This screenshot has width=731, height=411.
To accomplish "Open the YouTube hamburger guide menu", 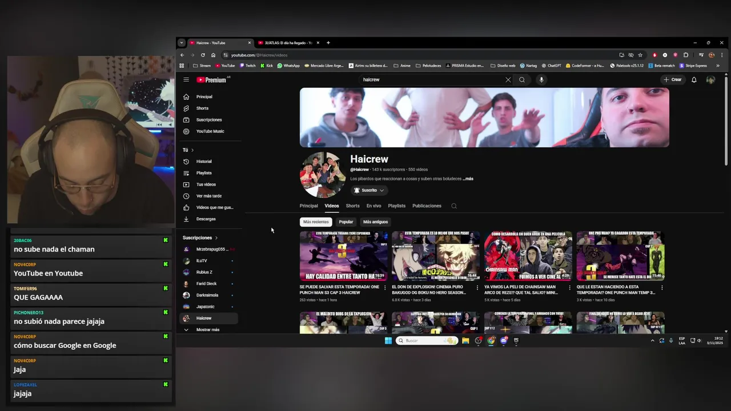I will 186,80.
